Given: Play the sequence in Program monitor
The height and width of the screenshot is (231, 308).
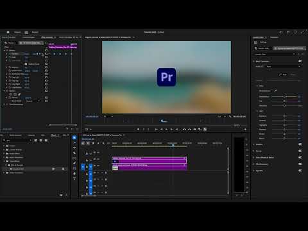Looking at the screenshot, I should coord(166,130).
